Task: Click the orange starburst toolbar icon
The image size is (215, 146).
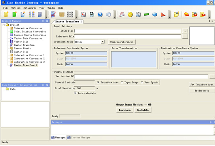Action: click(186, 14)
